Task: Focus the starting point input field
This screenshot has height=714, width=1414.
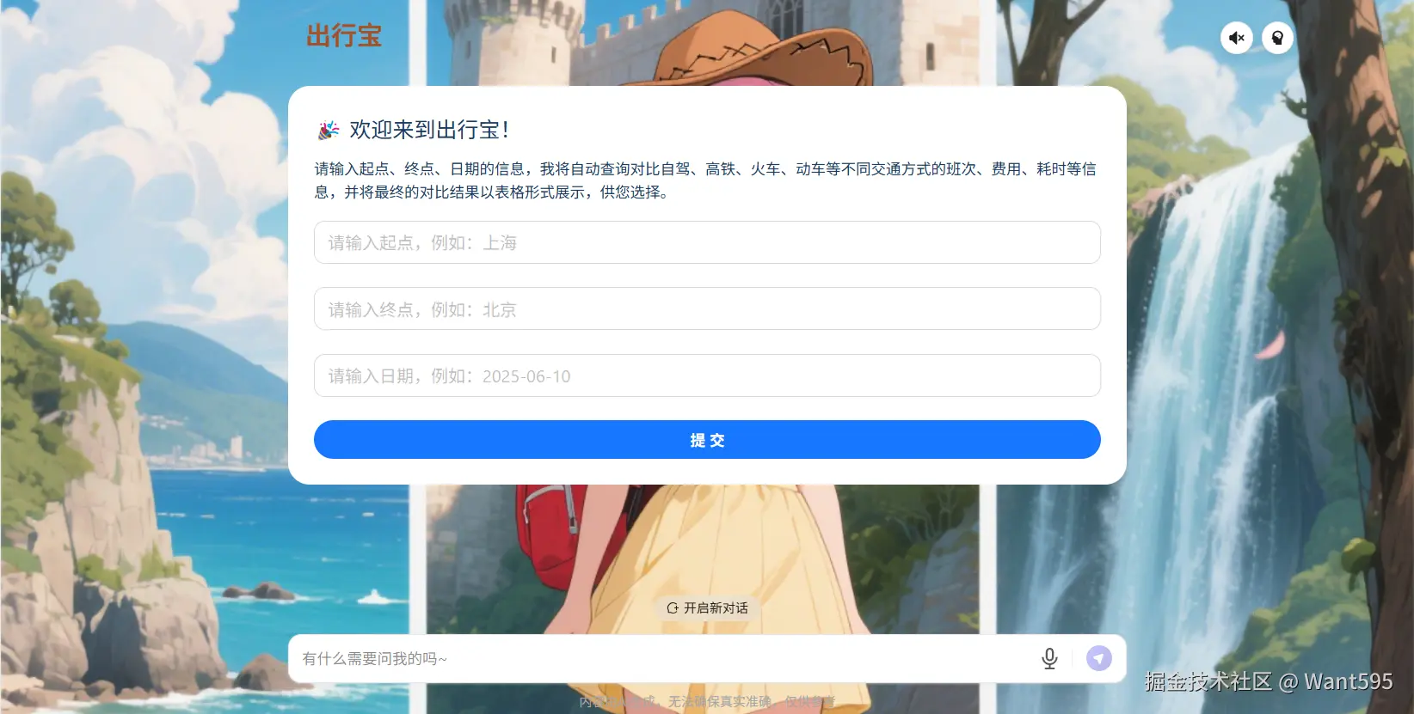Action: 707,242
